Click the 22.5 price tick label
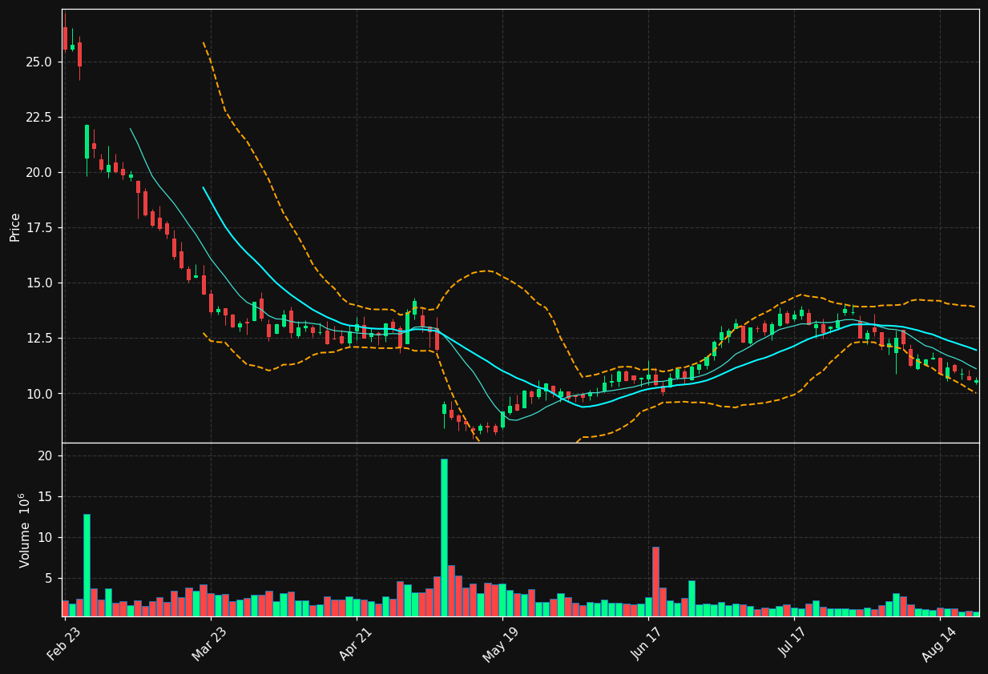The width and height of the screenshot is (988, 674). coord(38,117)
